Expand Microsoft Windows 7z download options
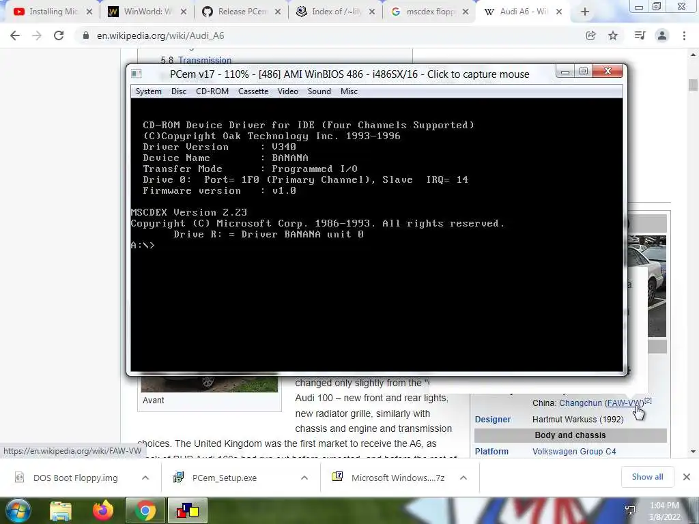 (463, 478)
